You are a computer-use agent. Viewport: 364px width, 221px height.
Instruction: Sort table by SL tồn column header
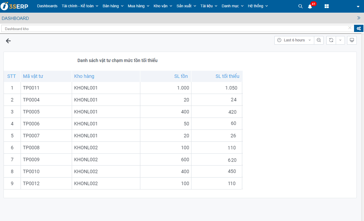[x=181, y=76]
